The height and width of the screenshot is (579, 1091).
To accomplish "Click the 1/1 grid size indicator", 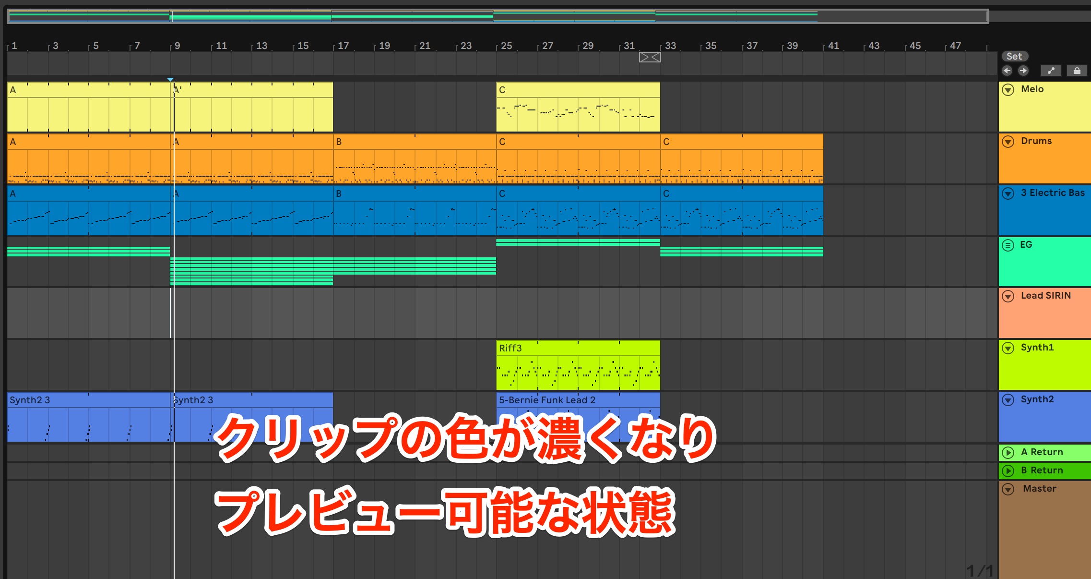I will pos(980,570).
